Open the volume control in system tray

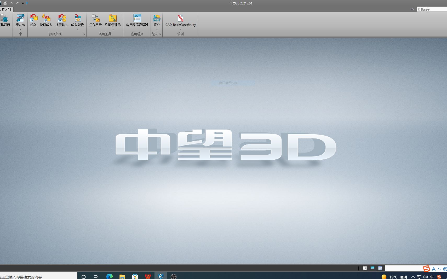pyautogui.click(x=426, y=277)
